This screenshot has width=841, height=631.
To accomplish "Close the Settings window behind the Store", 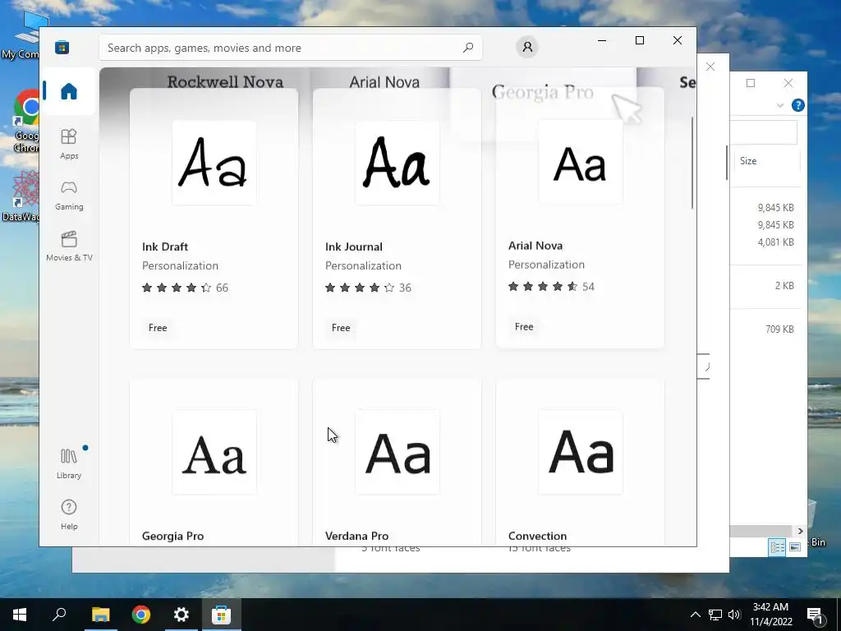I will [710, 67].
